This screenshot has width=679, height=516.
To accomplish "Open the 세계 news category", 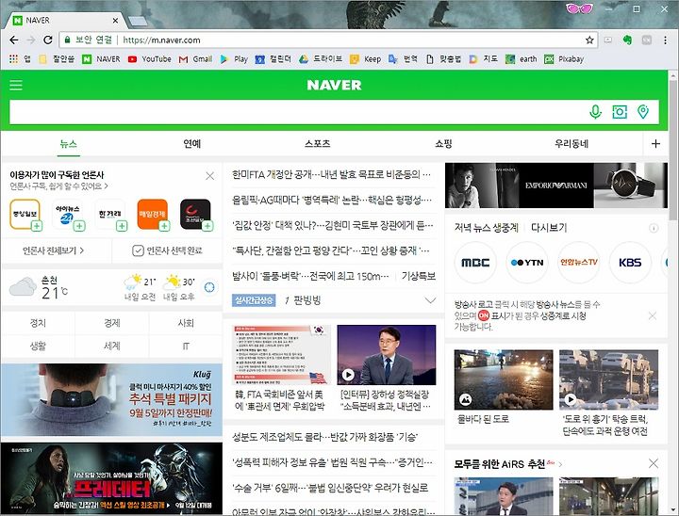I will coord(111,346).
